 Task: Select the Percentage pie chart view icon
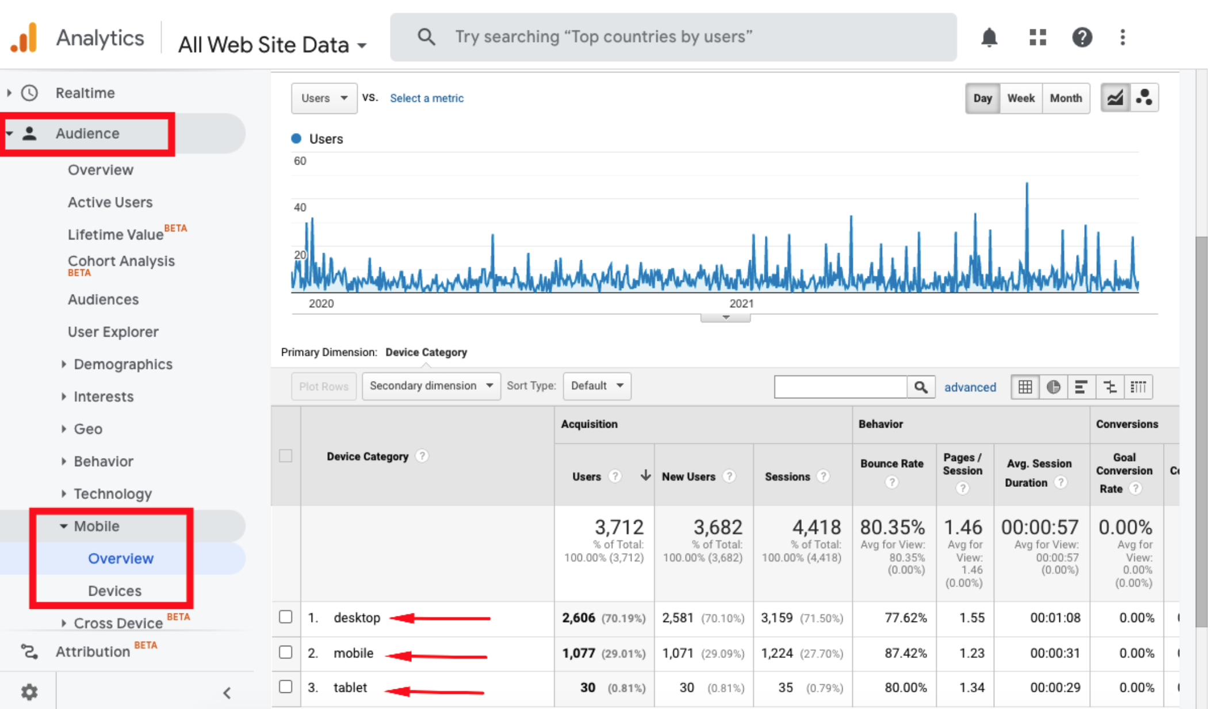pyautogui.click(x=1053, y=387)
